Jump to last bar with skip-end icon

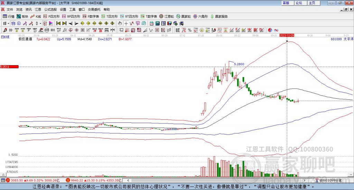tap(64, 23)
